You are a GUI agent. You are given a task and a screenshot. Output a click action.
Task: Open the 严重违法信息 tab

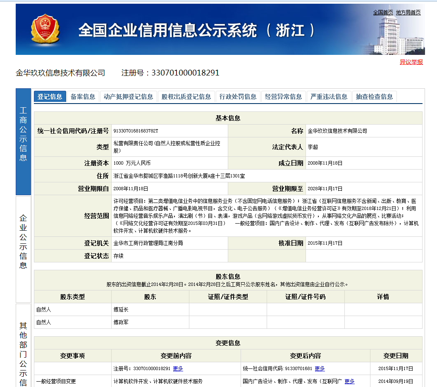(x=329, y=97)
